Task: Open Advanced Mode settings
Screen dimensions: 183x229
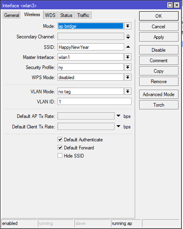Action: (159, 95)
